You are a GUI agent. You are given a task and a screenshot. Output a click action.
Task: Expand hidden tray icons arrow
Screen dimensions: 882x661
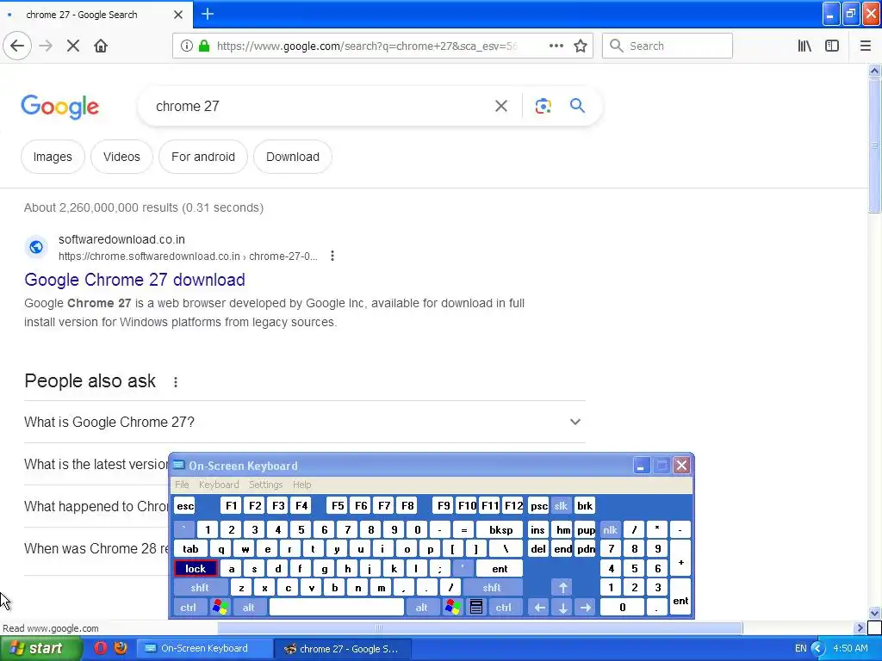817,648
